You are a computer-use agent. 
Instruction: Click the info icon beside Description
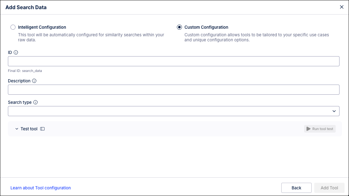pyautogui.click(x=34, y=81)
